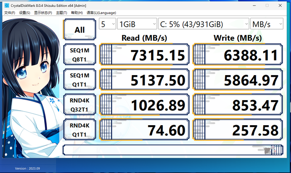Open the unit dropdown showing MB/s
Viewport: 291px width, 173px height.
point(267,24)
